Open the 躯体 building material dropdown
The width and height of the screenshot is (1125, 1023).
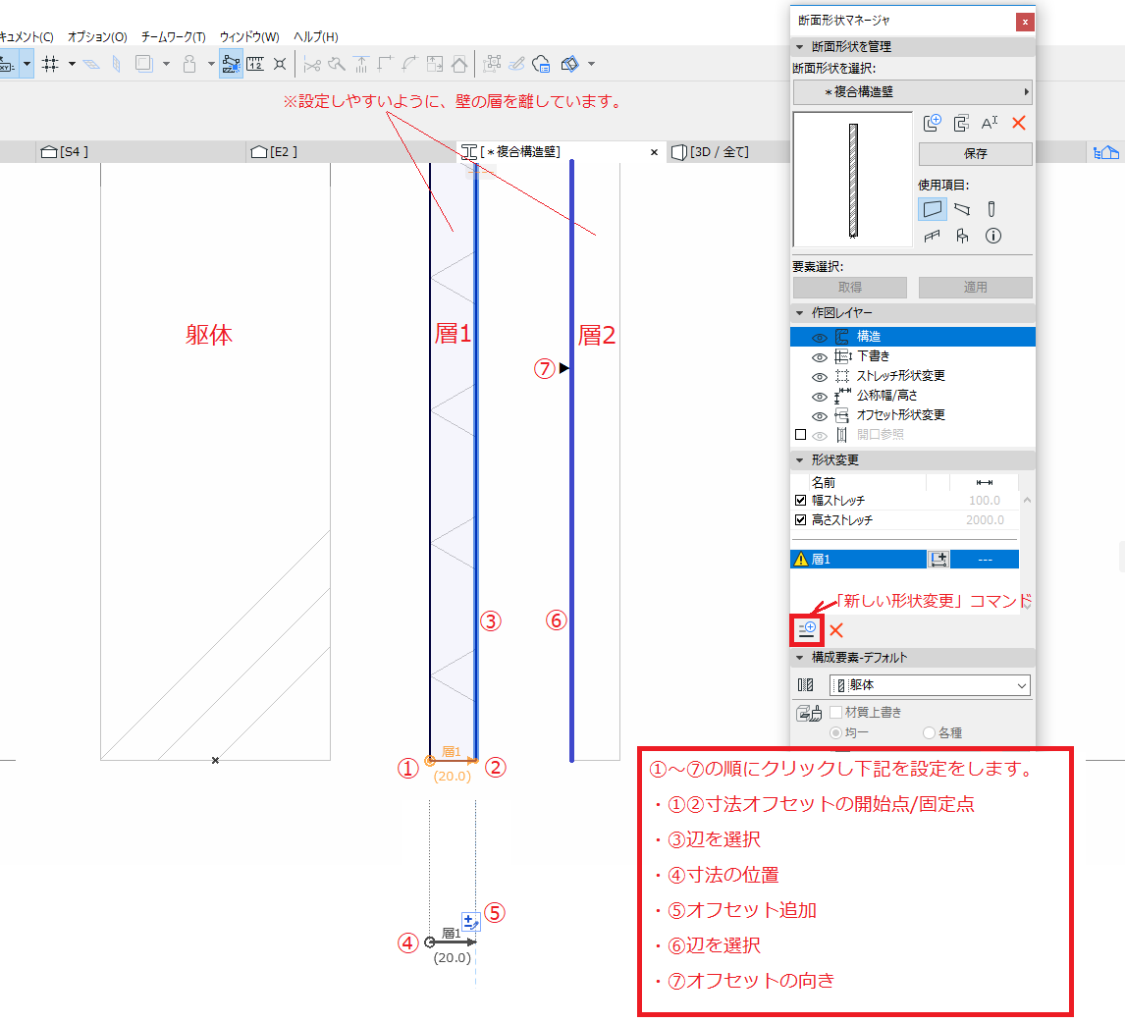930,685
